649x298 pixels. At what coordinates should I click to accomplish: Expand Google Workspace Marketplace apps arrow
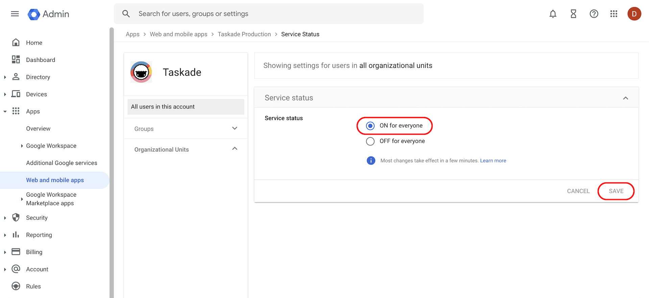coord(22,199)
